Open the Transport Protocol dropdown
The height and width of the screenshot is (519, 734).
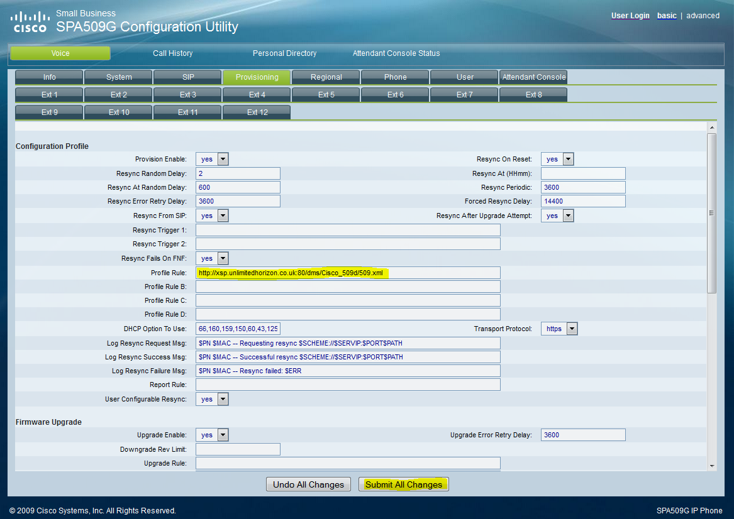(559, 329)
